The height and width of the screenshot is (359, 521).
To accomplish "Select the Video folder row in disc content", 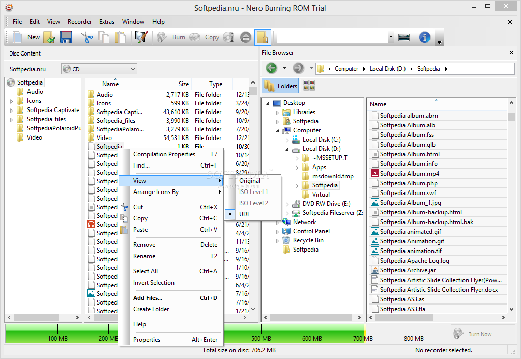I will click(167, 137).
